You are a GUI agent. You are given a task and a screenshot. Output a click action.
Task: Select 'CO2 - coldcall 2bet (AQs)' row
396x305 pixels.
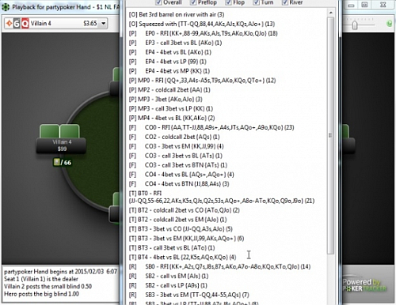click(x=174, y=137)
